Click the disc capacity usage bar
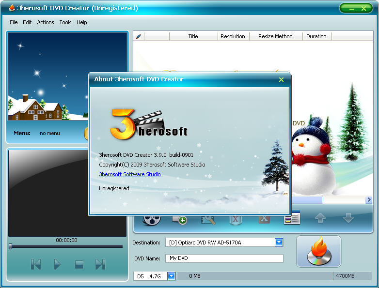379x288 pixels. (x=275, y=276)
